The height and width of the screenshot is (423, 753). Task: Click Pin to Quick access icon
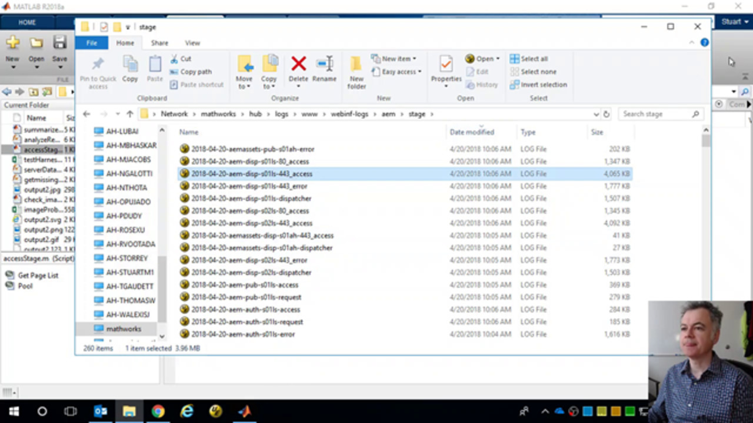point(98,65)
